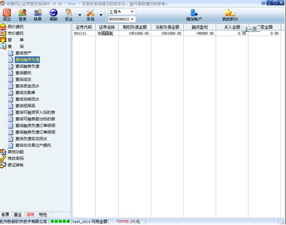The width and height of the screenshot is (286, 225).
Task: Switch to the 信用 tab
Action: click(30, 215)
